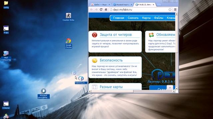The height and width of the screenshot is (119, 213).
Task: Click the browser forward arrow
Action: tap(96, 10)
